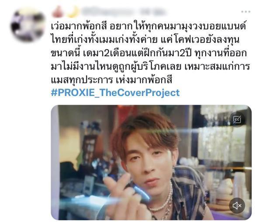The width and height of the screenshot is (262, 222).
Task: Click tweet line mentioning เดมา2เดือน
Action: [x=148, y=53]
